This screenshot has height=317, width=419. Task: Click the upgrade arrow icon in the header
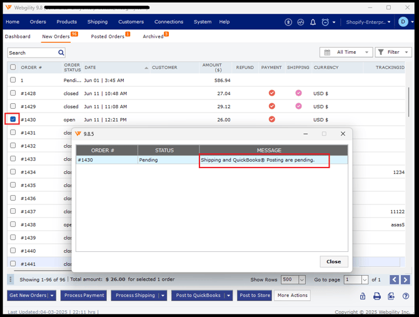288,22
